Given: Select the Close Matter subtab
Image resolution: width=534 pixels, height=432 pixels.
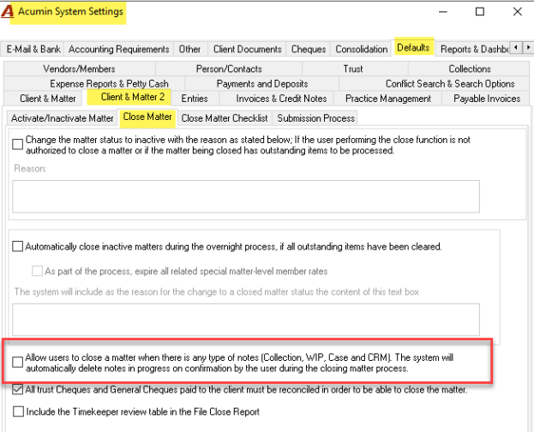Looking at the screenshot, I should pyautogui.click(x=147, y=117).
